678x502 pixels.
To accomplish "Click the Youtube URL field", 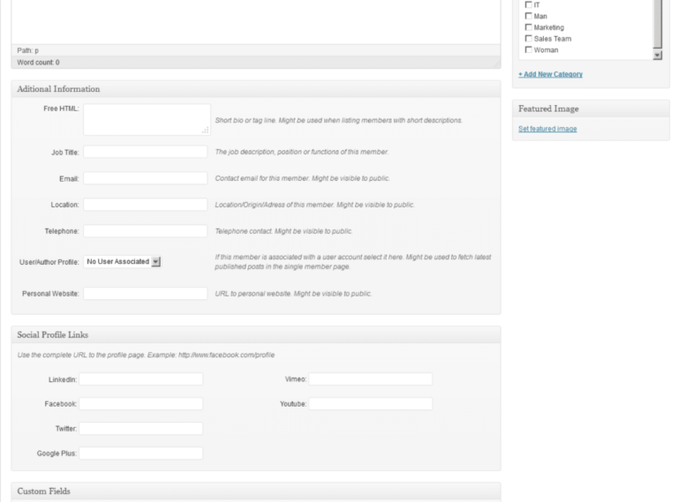I will (371, 404).
